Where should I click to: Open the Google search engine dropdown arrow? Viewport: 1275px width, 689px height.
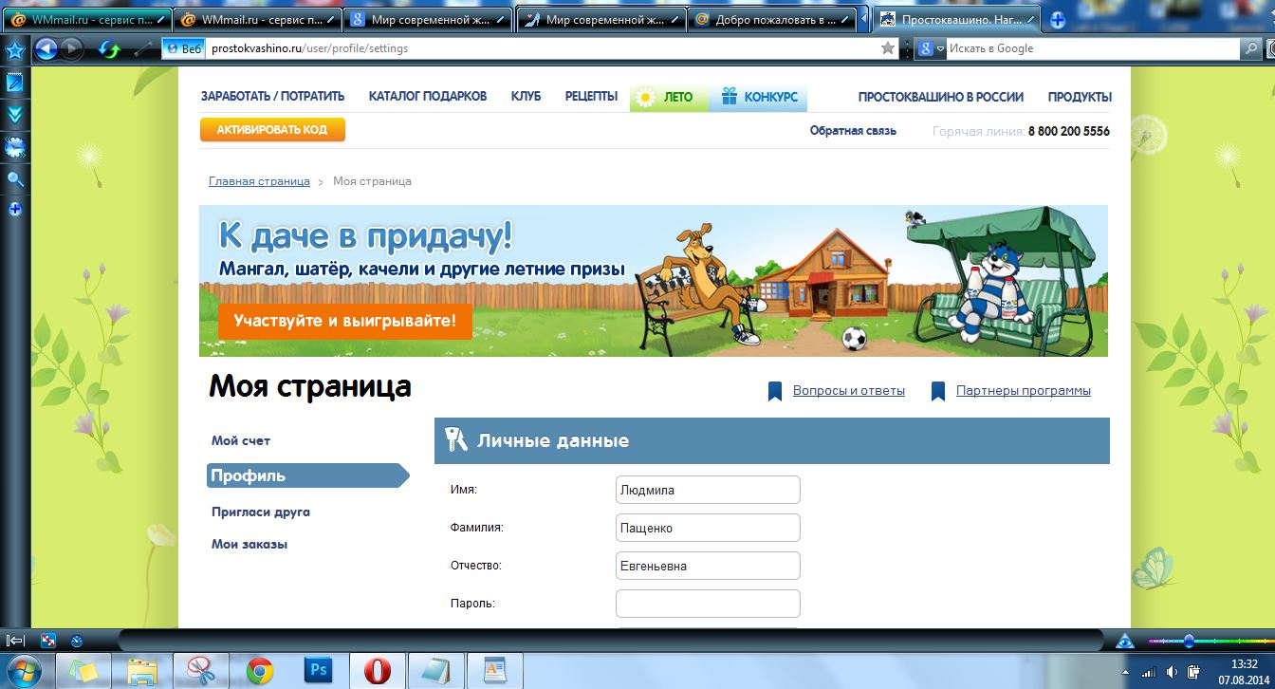(940, 48)
